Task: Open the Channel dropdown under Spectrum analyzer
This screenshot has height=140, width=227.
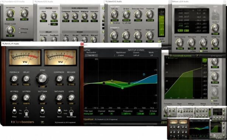Action: 136,55
